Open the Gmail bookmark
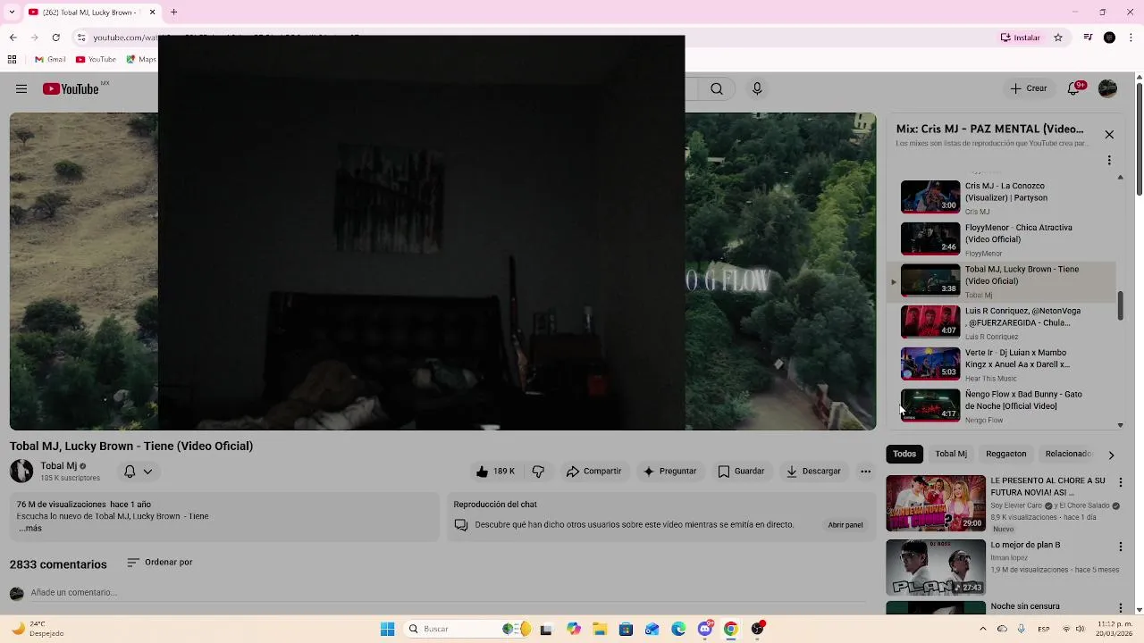Viewport: 1144px width, 643px height. click(50, 60)
